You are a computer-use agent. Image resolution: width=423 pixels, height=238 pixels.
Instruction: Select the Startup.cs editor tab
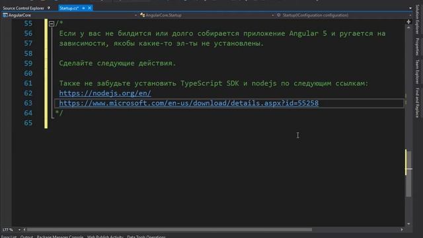[x=69, y=9]
